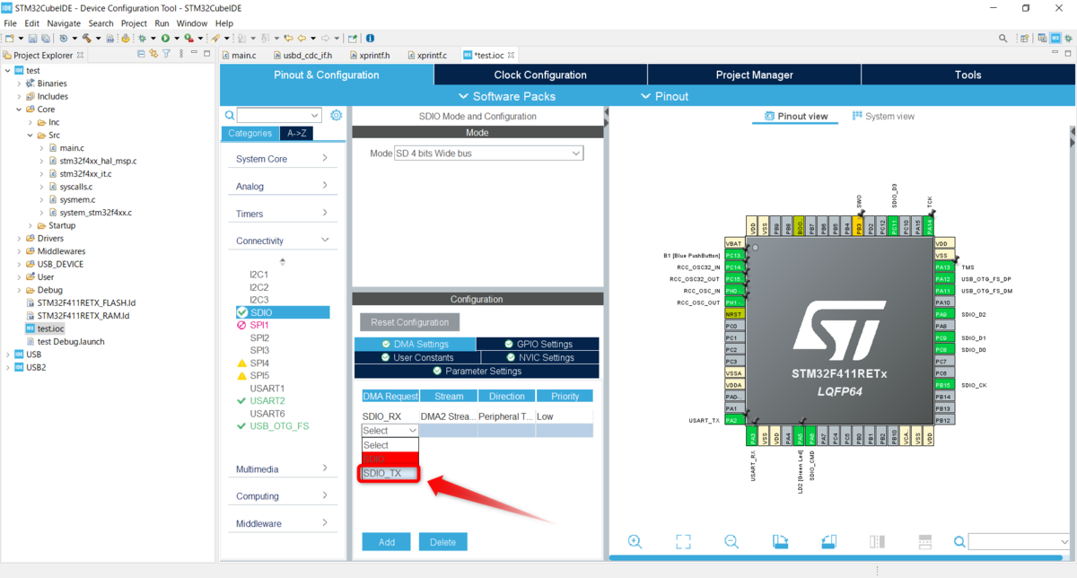Zoom out of the pinout chip view
This screenshot has height=578, width=1077.
(x=731, y=541)
